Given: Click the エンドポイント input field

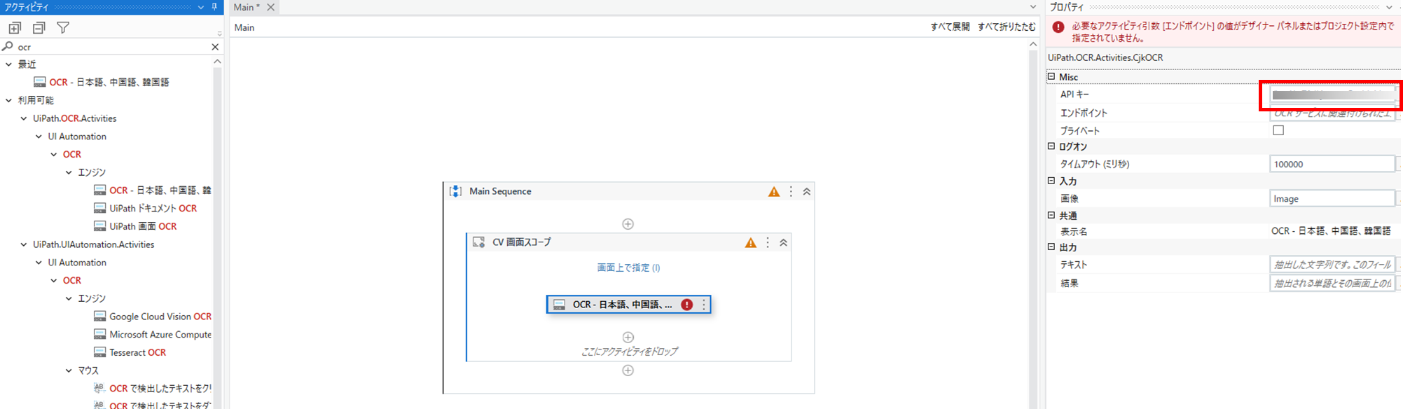Looking at the screenshot, I should (x=1332, y=113).
